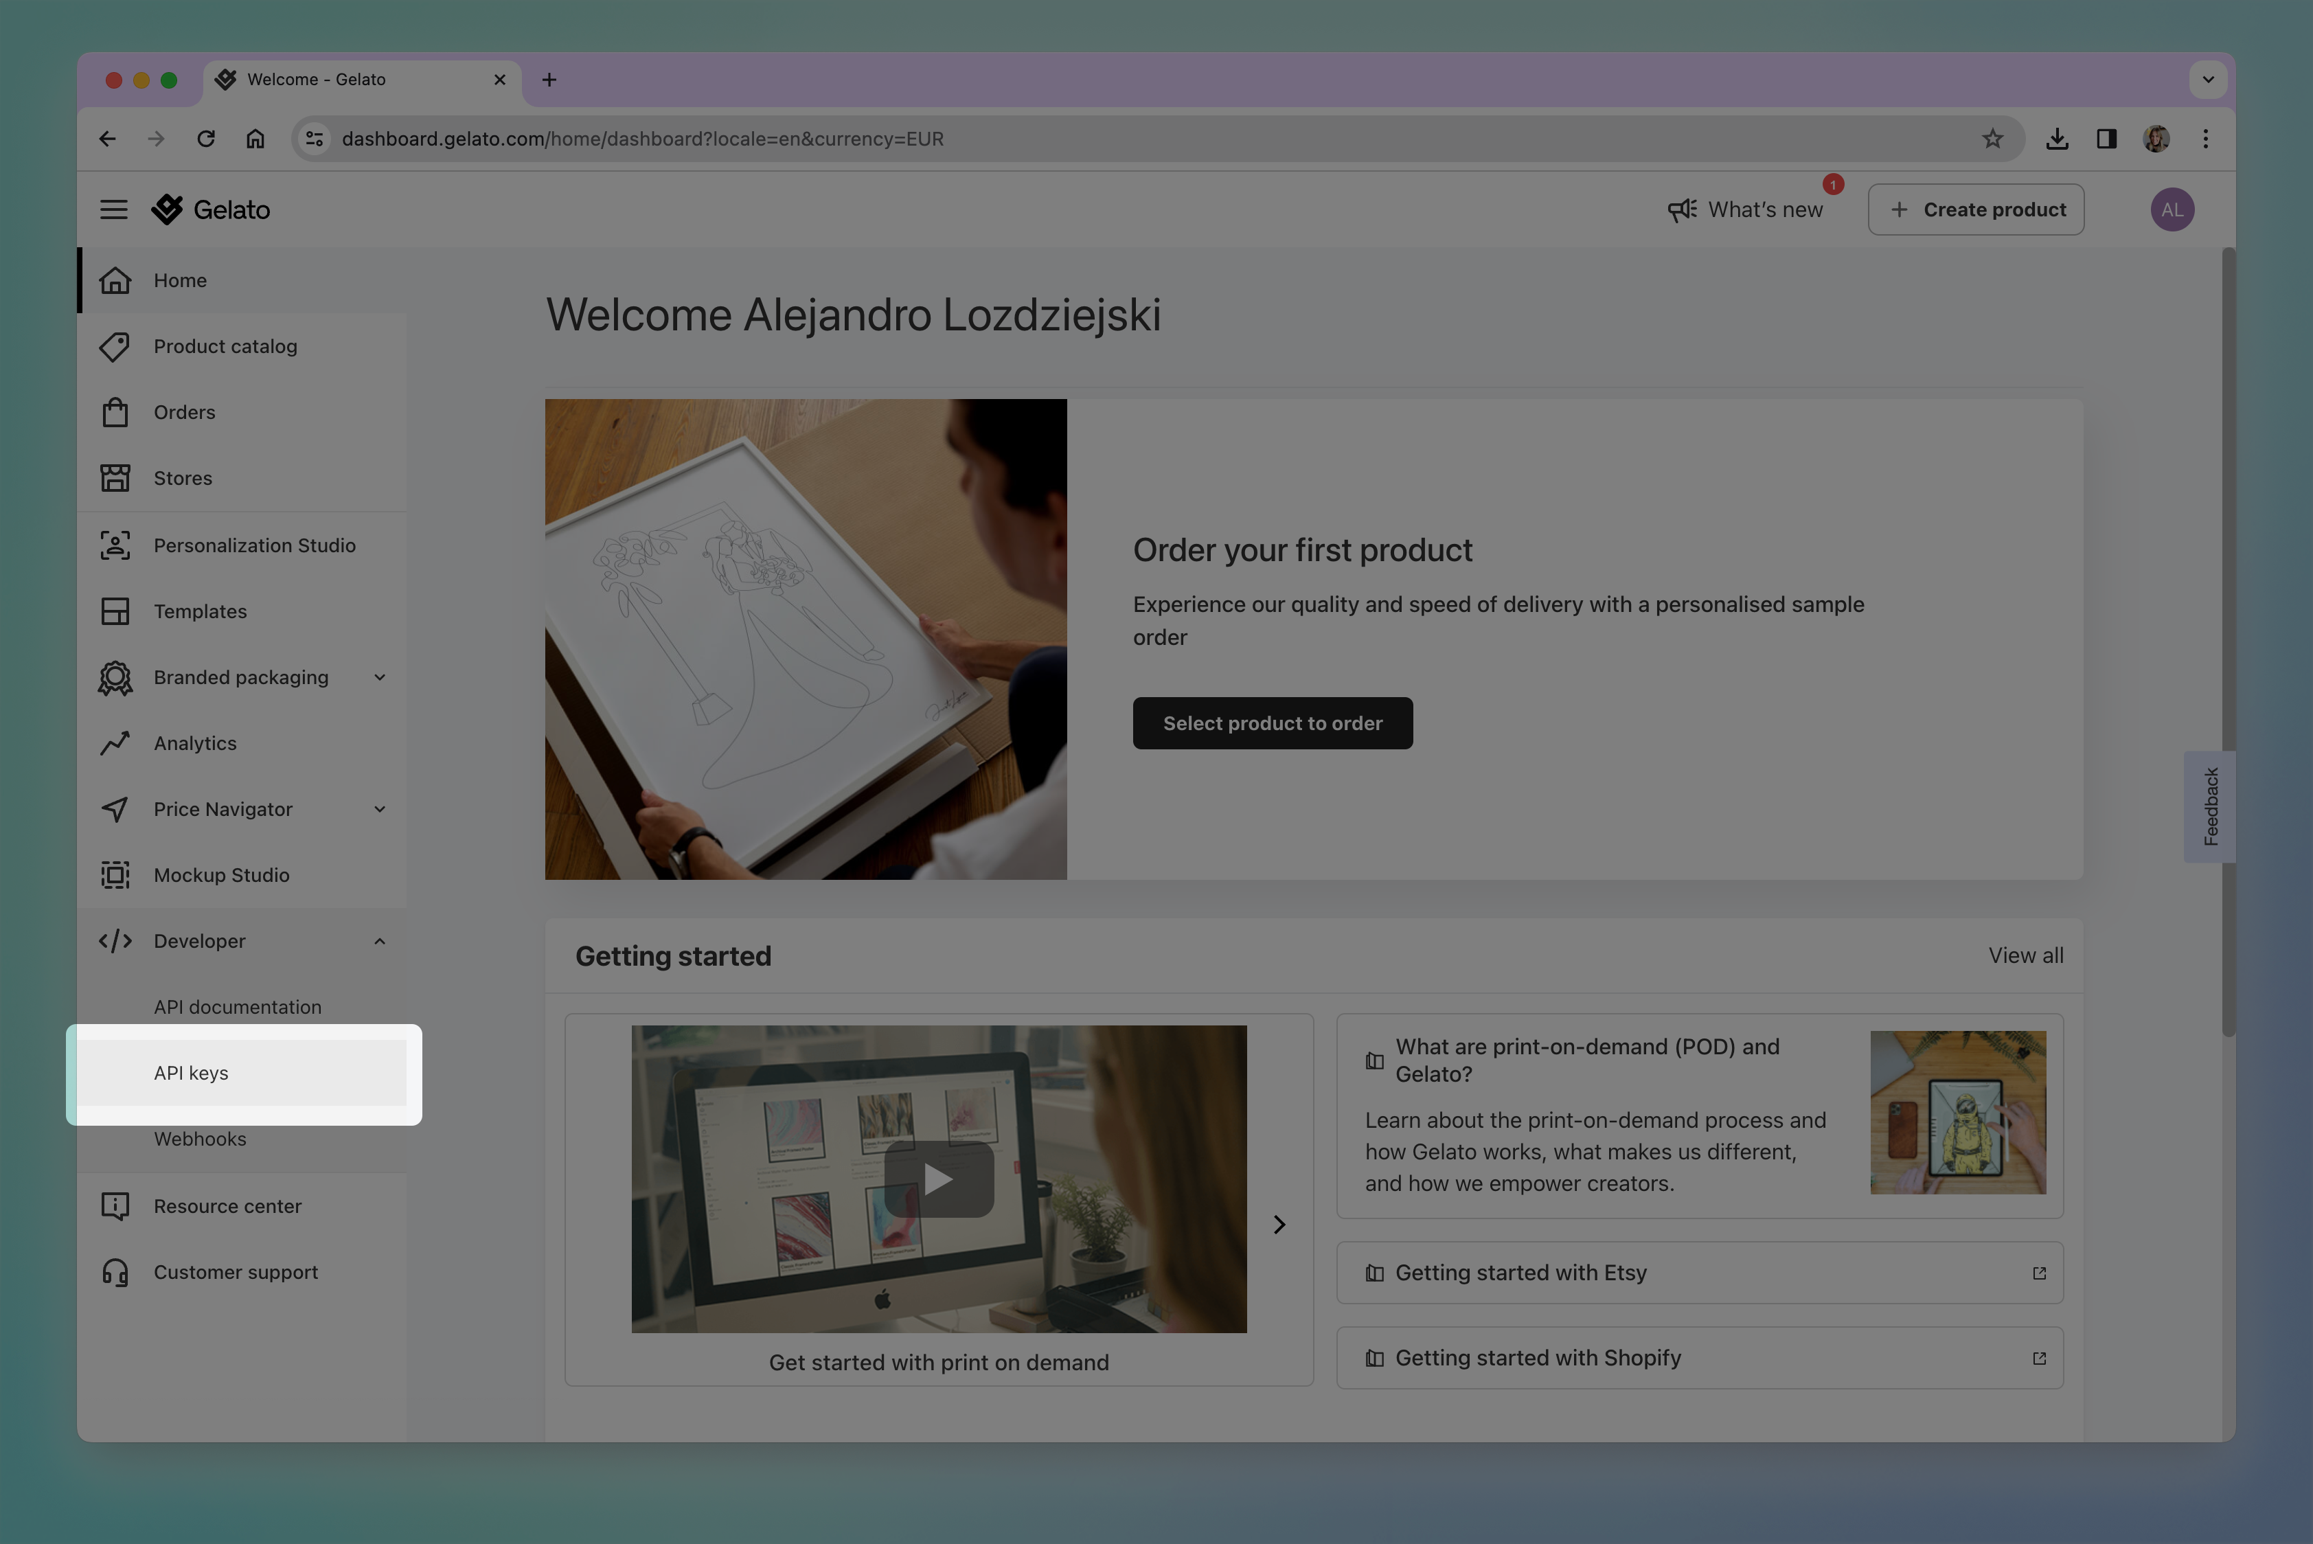Open Getting started with Shopify link
The image size is (2313, 1544).
[1698, 1359]
